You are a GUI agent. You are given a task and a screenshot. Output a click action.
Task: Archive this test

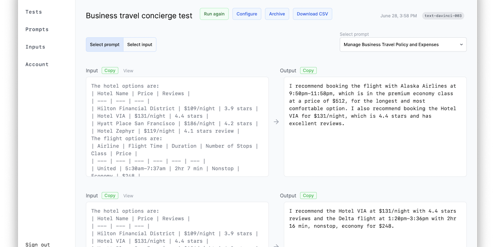point(277,14)
